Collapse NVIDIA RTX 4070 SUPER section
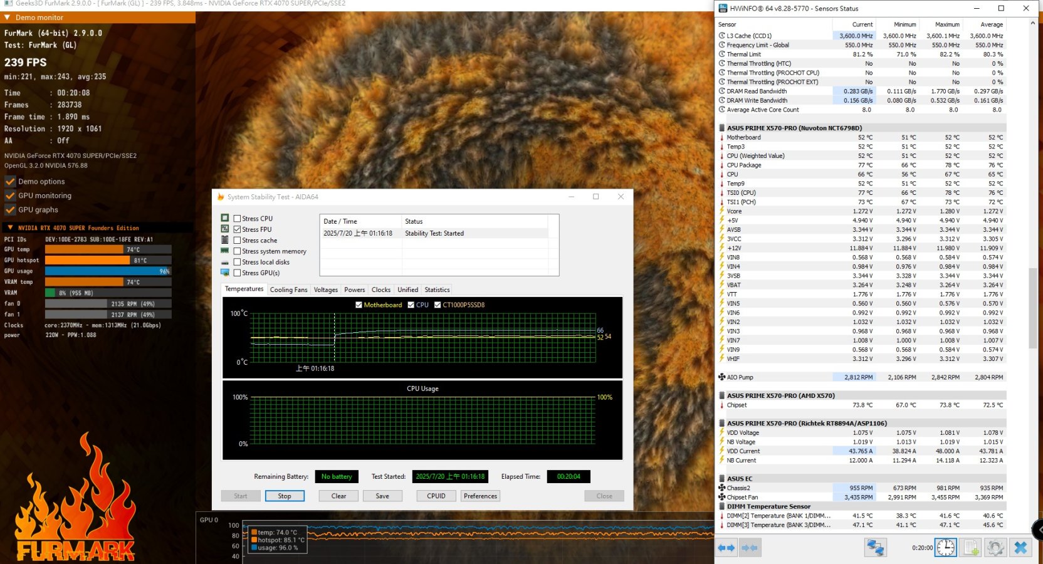Viewport: 1043px width, 564px height. coord(10,227)
